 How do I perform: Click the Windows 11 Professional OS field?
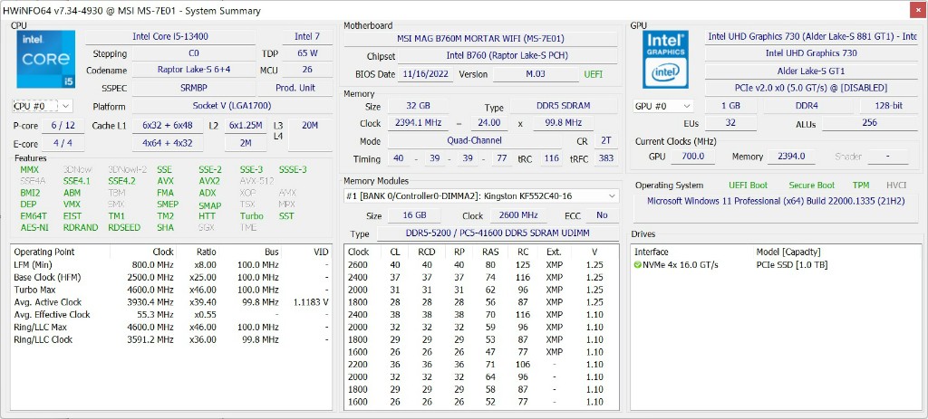click(x=775, y=201)
